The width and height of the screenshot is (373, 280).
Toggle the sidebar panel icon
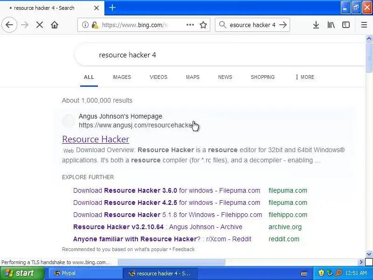pos(346,25)
